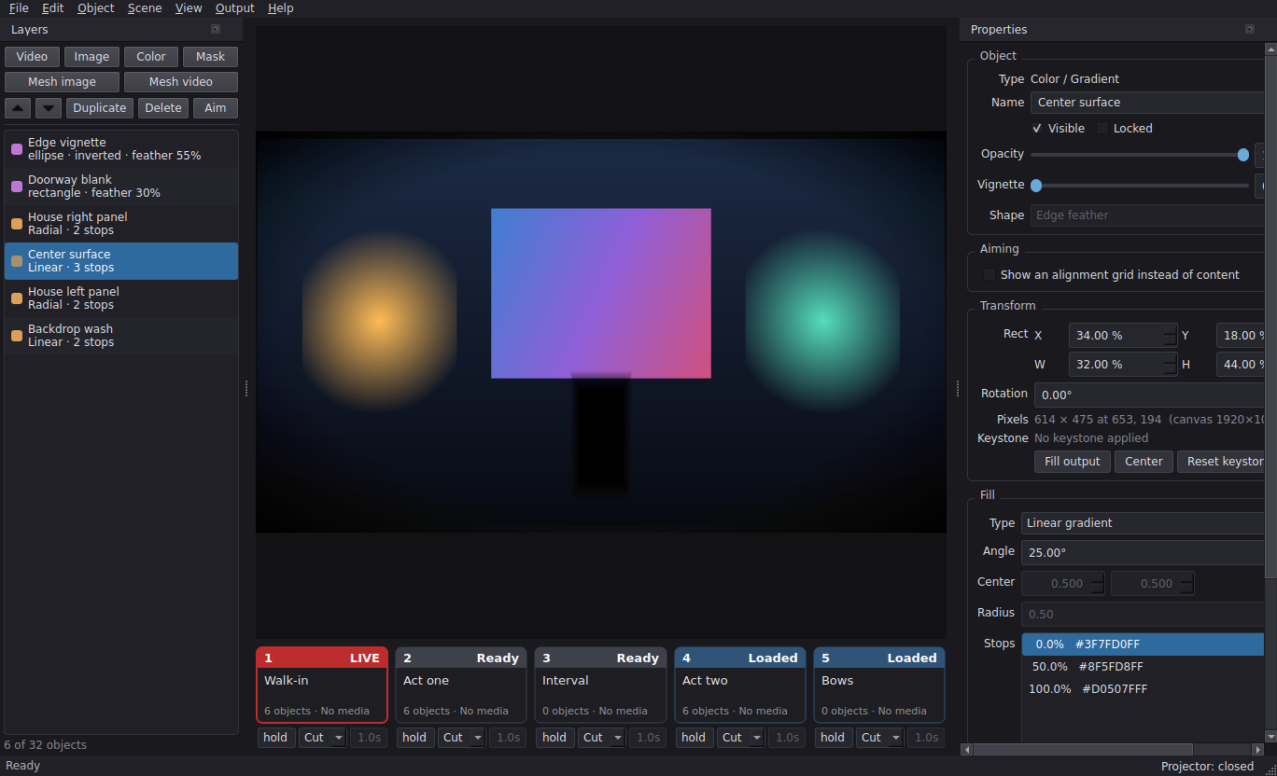
Task: Move the selected layer down
Action: click(49, 108)
